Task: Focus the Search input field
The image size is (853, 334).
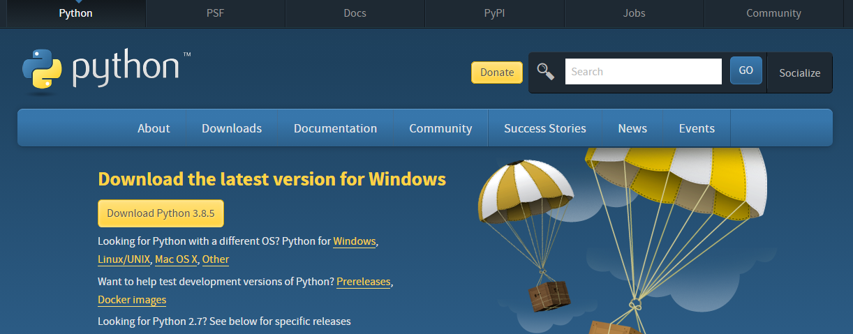Action: point(643,71)
